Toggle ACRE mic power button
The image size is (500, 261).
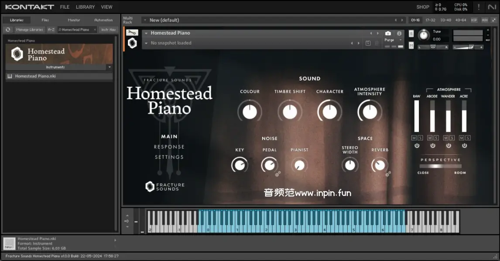[465, 146]
